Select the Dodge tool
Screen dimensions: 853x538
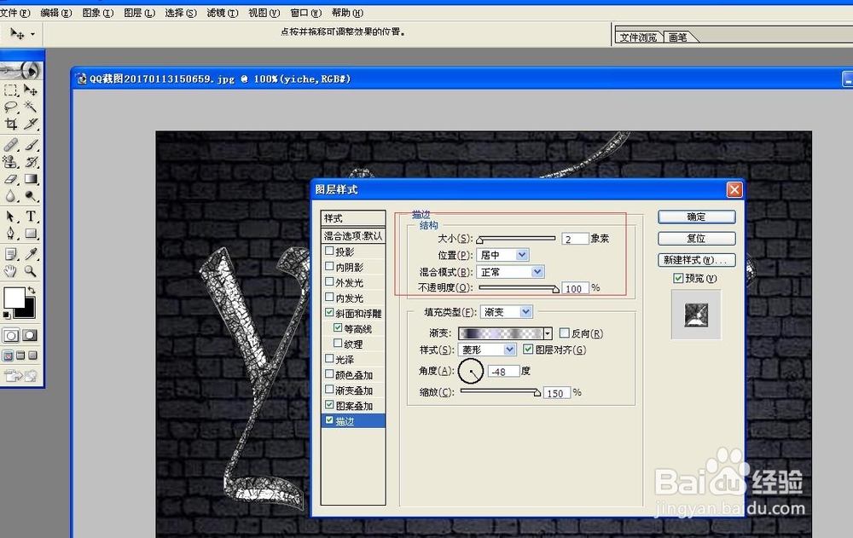[31, 196]
